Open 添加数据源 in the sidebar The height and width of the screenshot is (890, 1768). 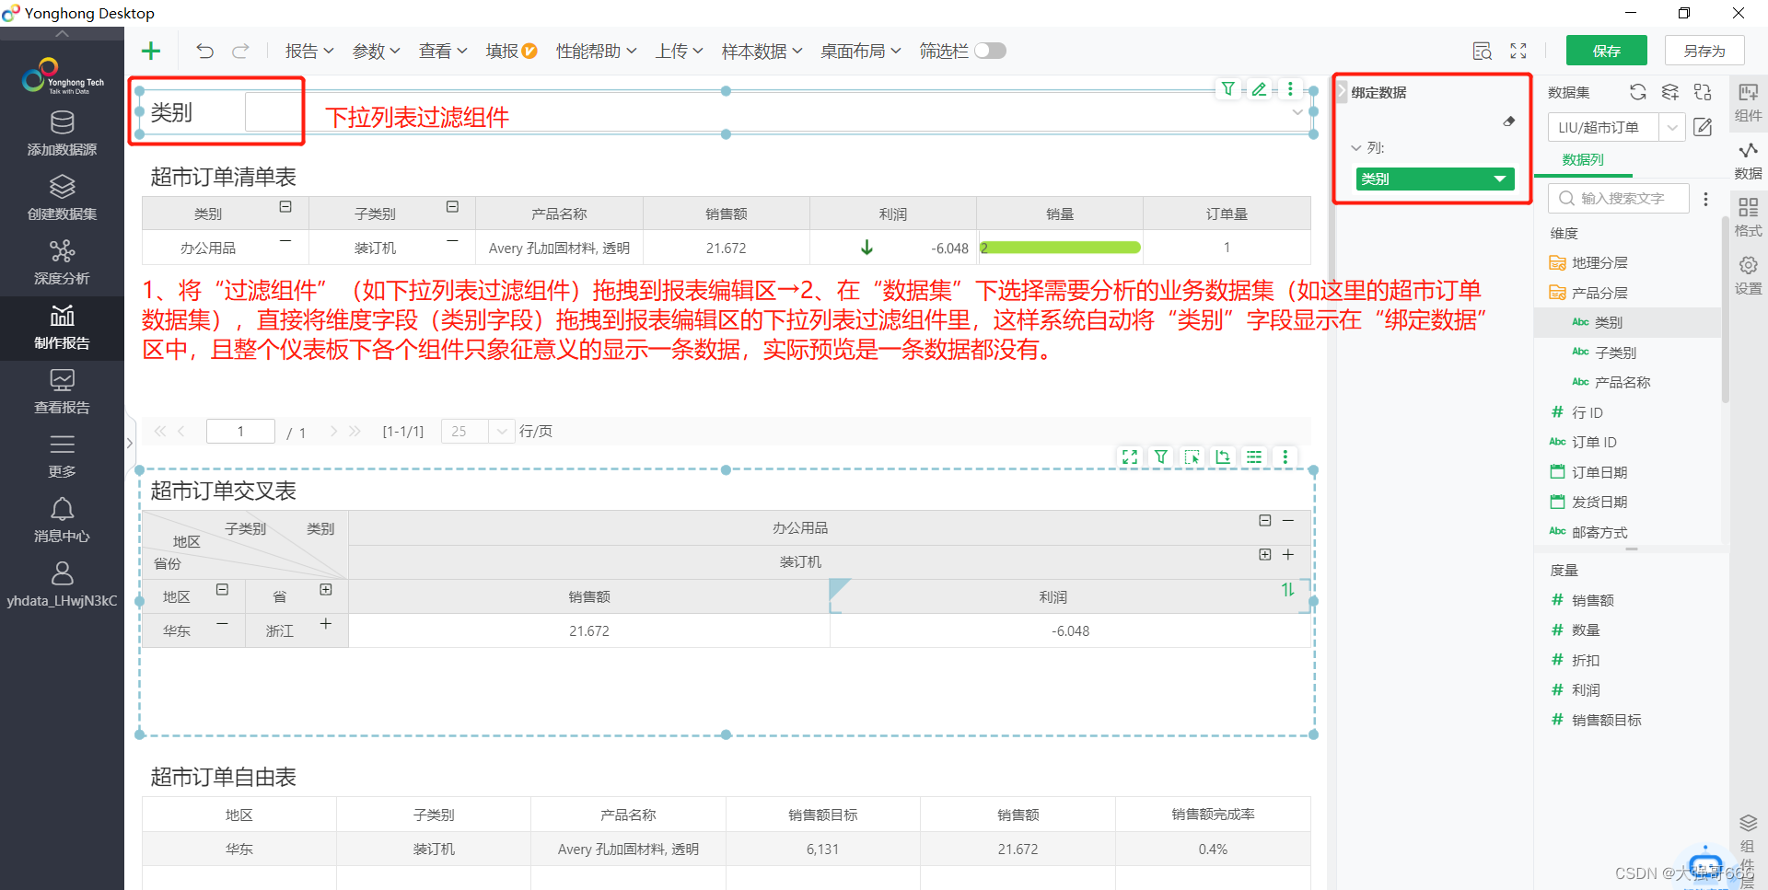[62, 134]
